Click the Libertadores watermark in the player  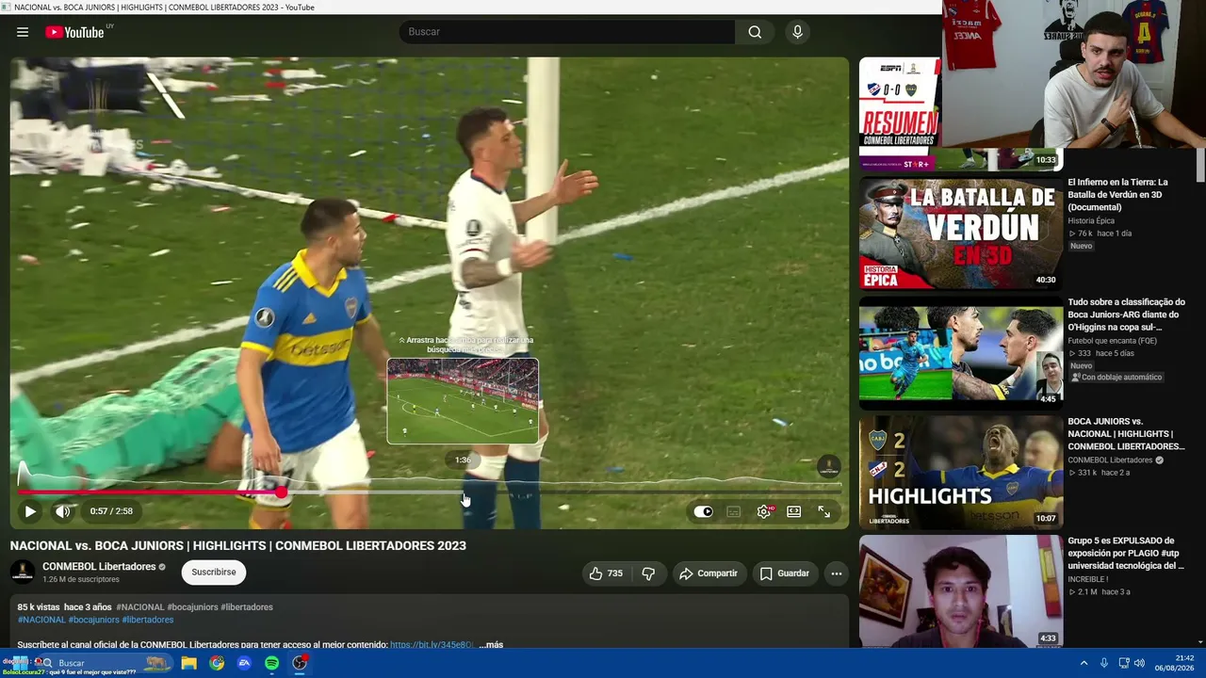pyautogui.click(x=828, y=466)
